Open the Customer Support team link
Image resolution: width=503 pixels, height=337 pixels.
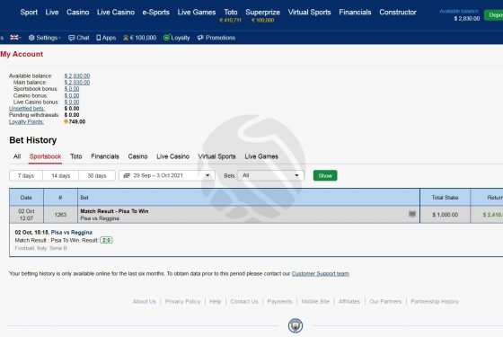pos(320,274)
